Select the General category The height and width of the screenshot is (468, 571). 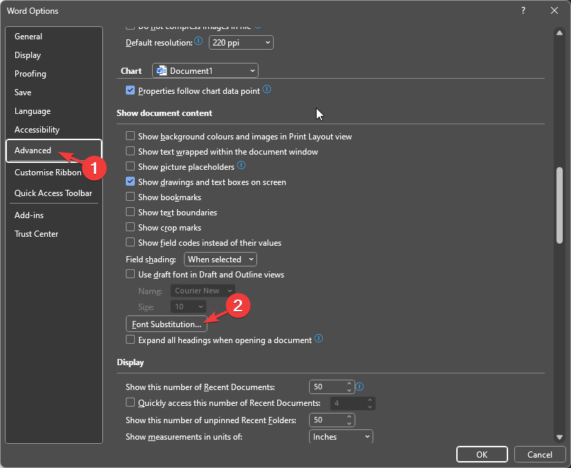point(54,37)
